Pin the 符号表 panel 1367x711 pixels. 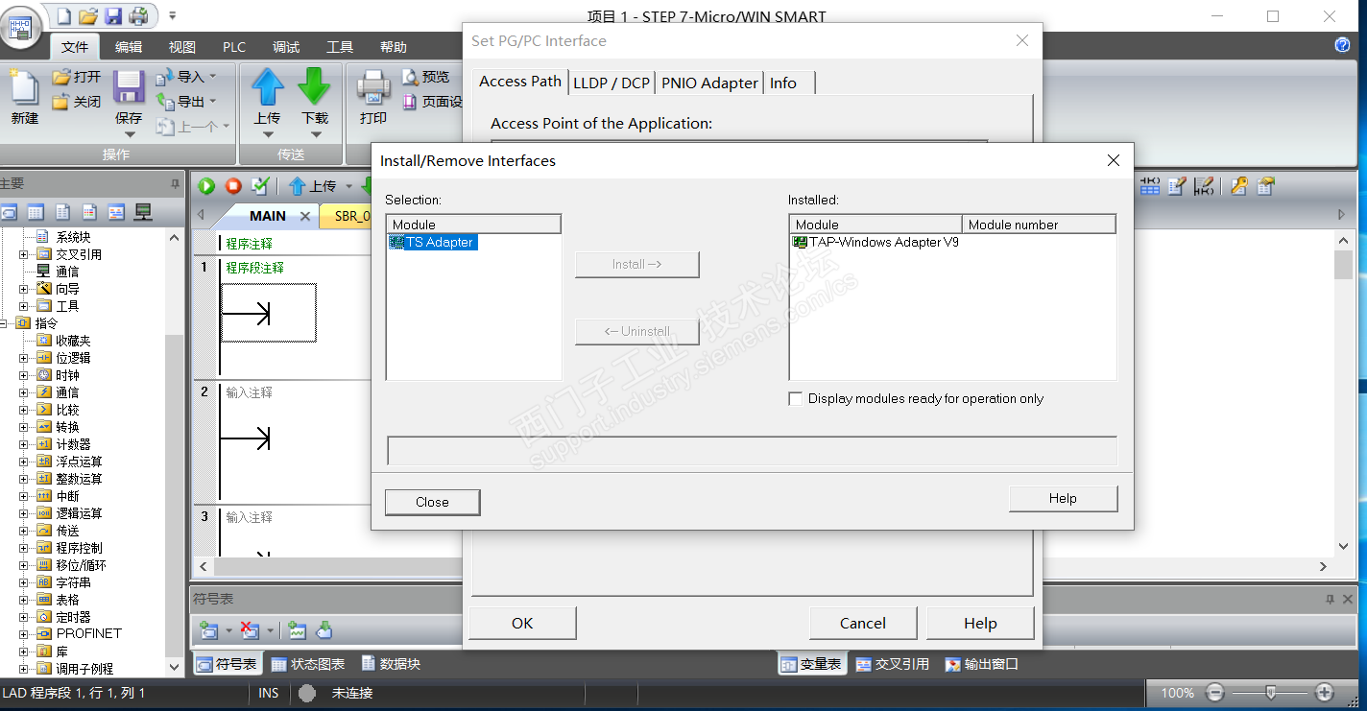tap(1331, 599)
